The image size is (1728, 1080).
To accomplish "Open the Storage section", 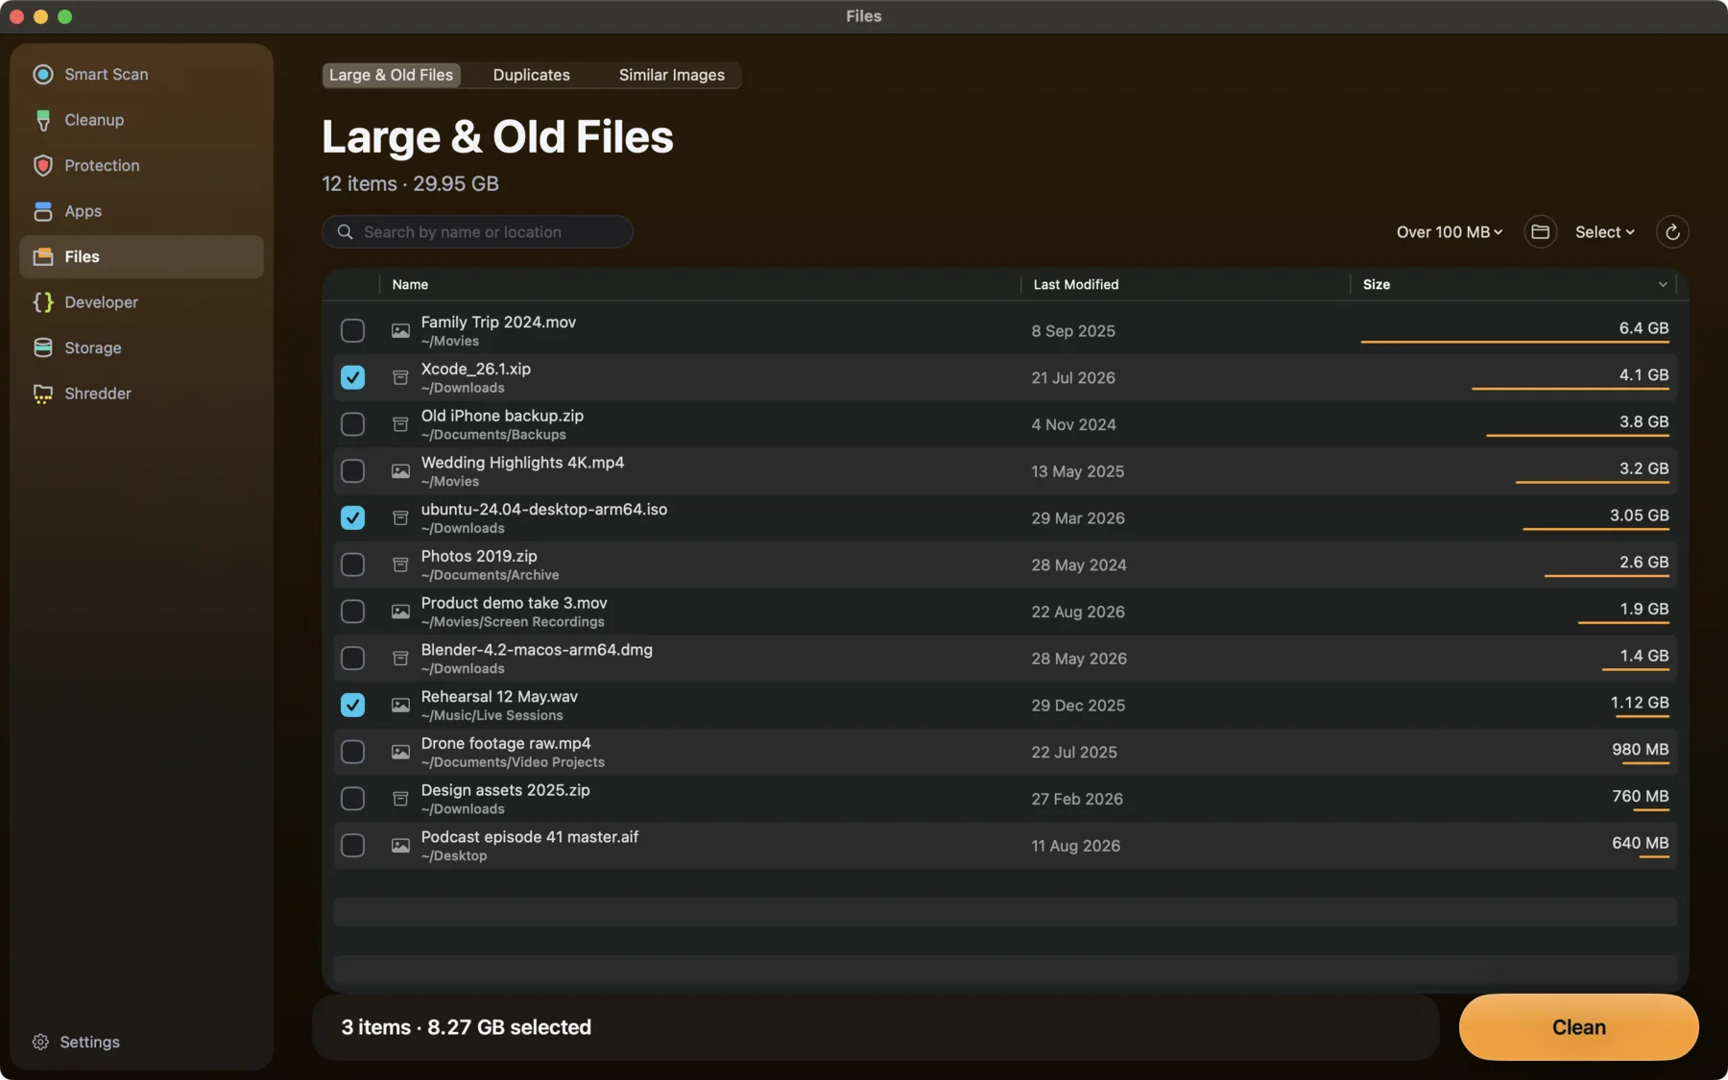I will [x=141, y=348].
